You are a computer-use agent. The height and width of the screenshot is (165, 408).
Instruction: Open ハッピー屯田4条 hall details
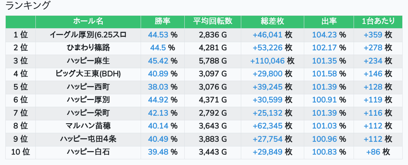88,139
